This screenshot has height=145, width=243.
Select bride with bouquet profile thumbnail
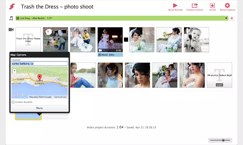[x=169, y=40]
